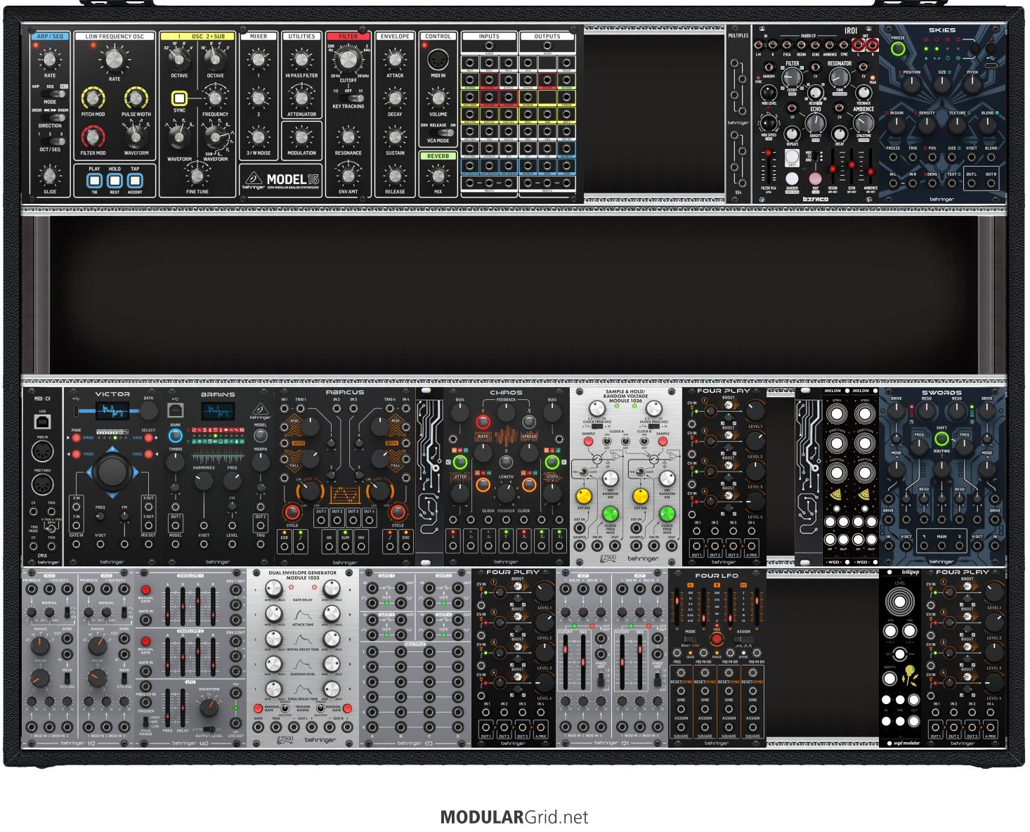The image size is (1030, 832).
Task: Click the MIDI THRU socket on MIDI-CV module
Action: click(42, 485)
